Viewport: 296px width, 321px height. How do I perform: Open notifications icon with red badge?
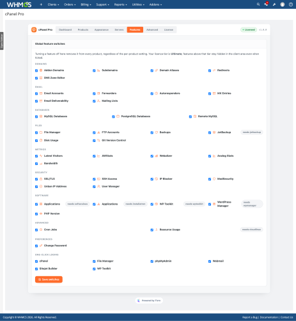pyautogui.click(x=266, y=4)
